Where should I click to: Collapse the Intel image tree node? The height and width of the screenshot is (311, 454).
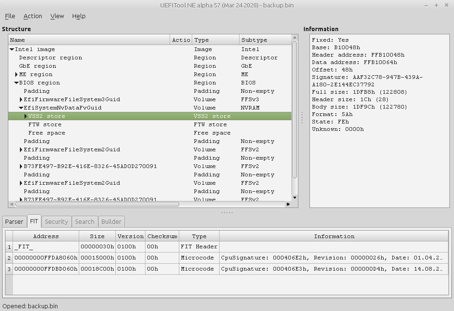click(x=12, y=49)
